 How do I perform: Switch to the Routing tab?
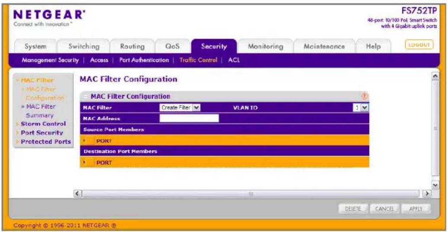[x=132, y=46]
